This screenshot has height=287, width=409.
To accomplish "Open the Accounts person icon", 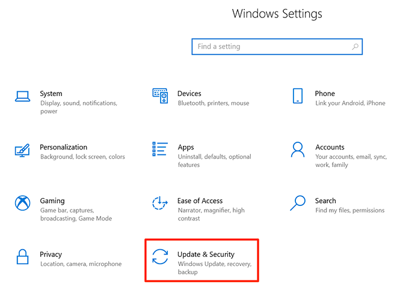I will pyautogui.click(x=297, y=150).
